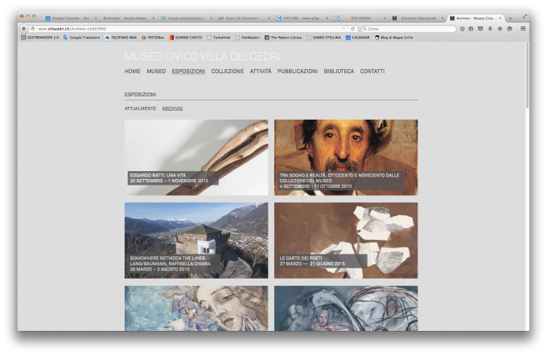Open the CONTATTI menu item
The width and height of the screenshot is (547, 355).
click(x=372, y=71)
